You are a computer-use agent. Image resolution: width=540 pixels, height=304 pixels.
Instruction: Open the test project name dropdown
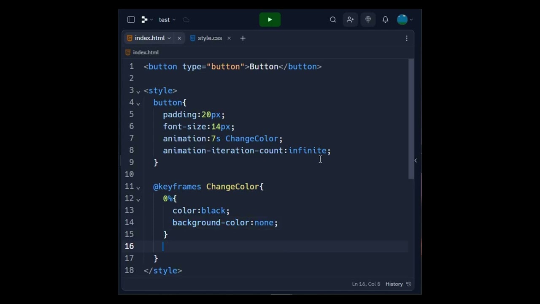tap(167, 20)
